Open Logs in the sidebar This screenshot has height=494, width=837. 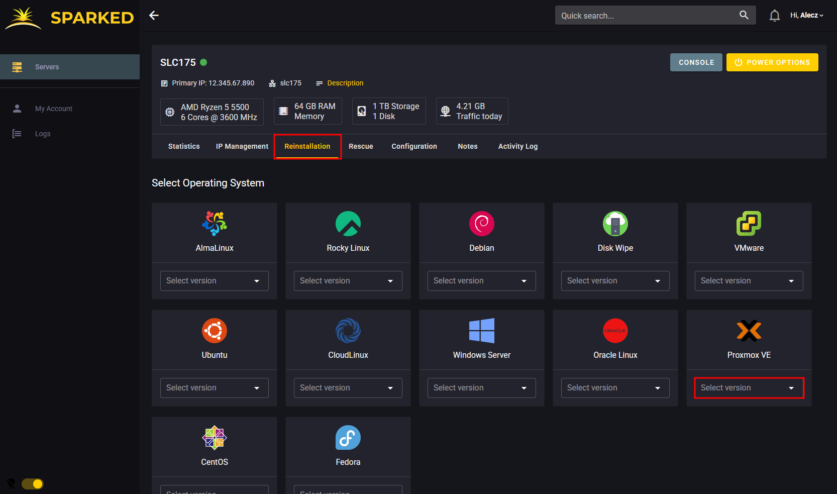click(70, 134)
